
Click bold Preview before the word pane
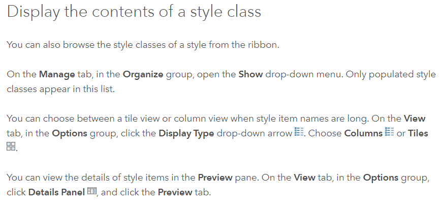pos(215,178)
